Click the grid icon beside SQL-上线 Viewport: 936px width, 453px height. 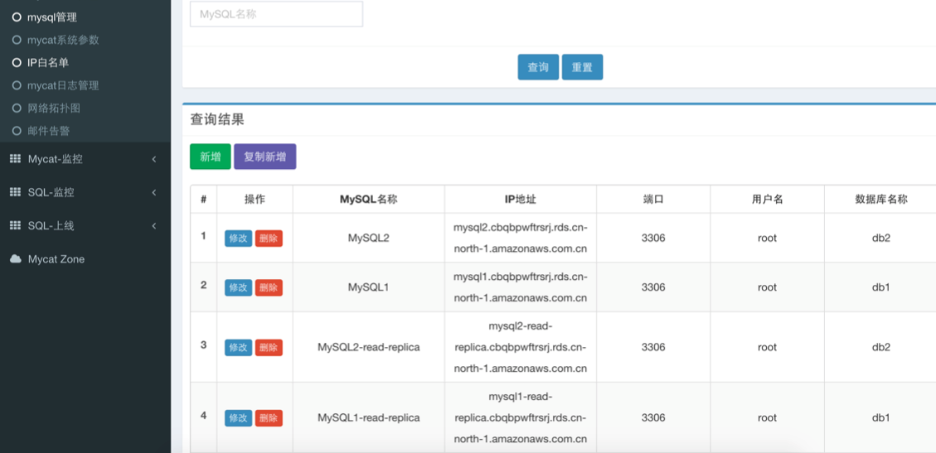point(16,226)
